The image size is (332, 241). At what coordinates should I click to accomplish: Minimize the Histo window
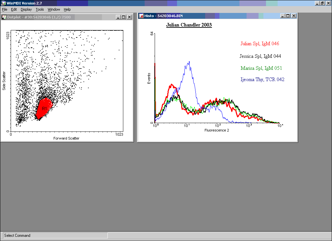(282, 16)
